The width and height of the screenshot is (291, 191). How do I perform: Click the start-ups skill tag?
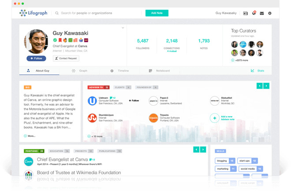[x=248, y=161]
